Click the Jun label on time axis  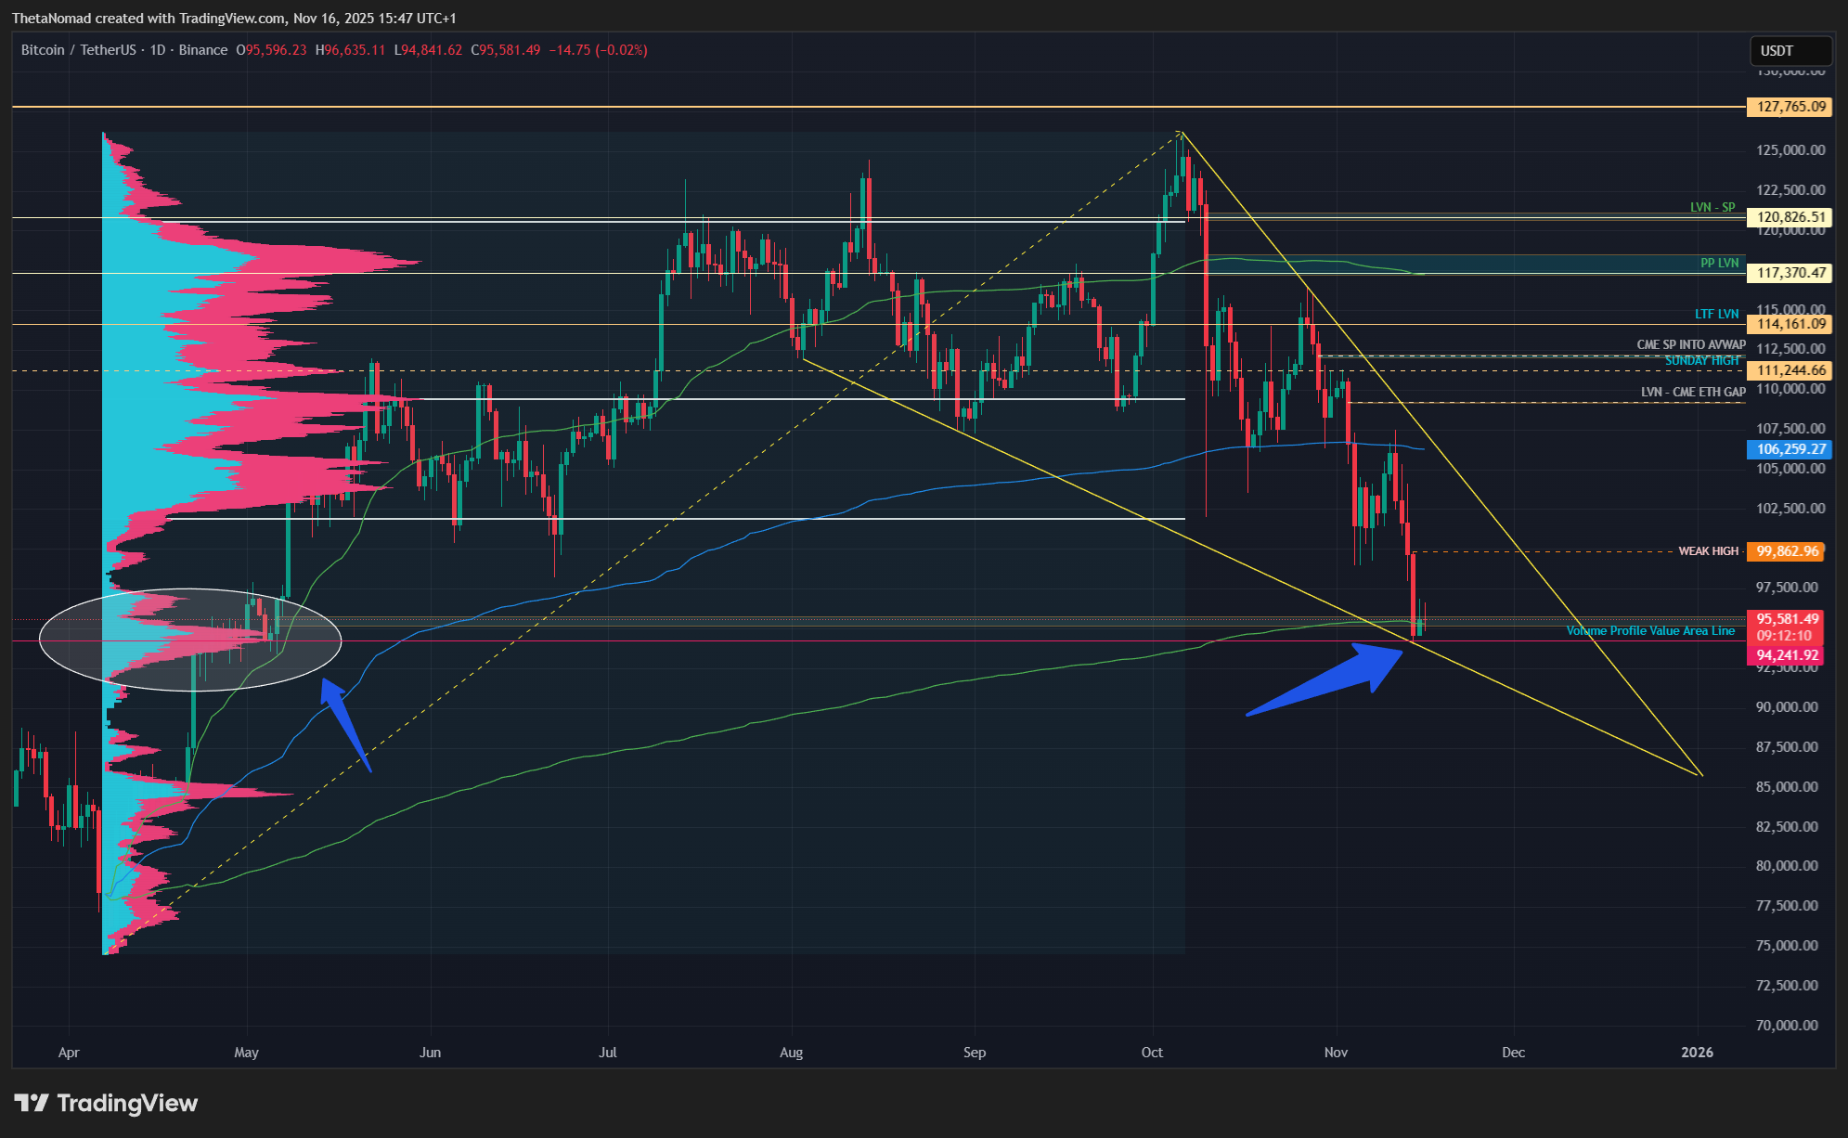pos(430,1053)
